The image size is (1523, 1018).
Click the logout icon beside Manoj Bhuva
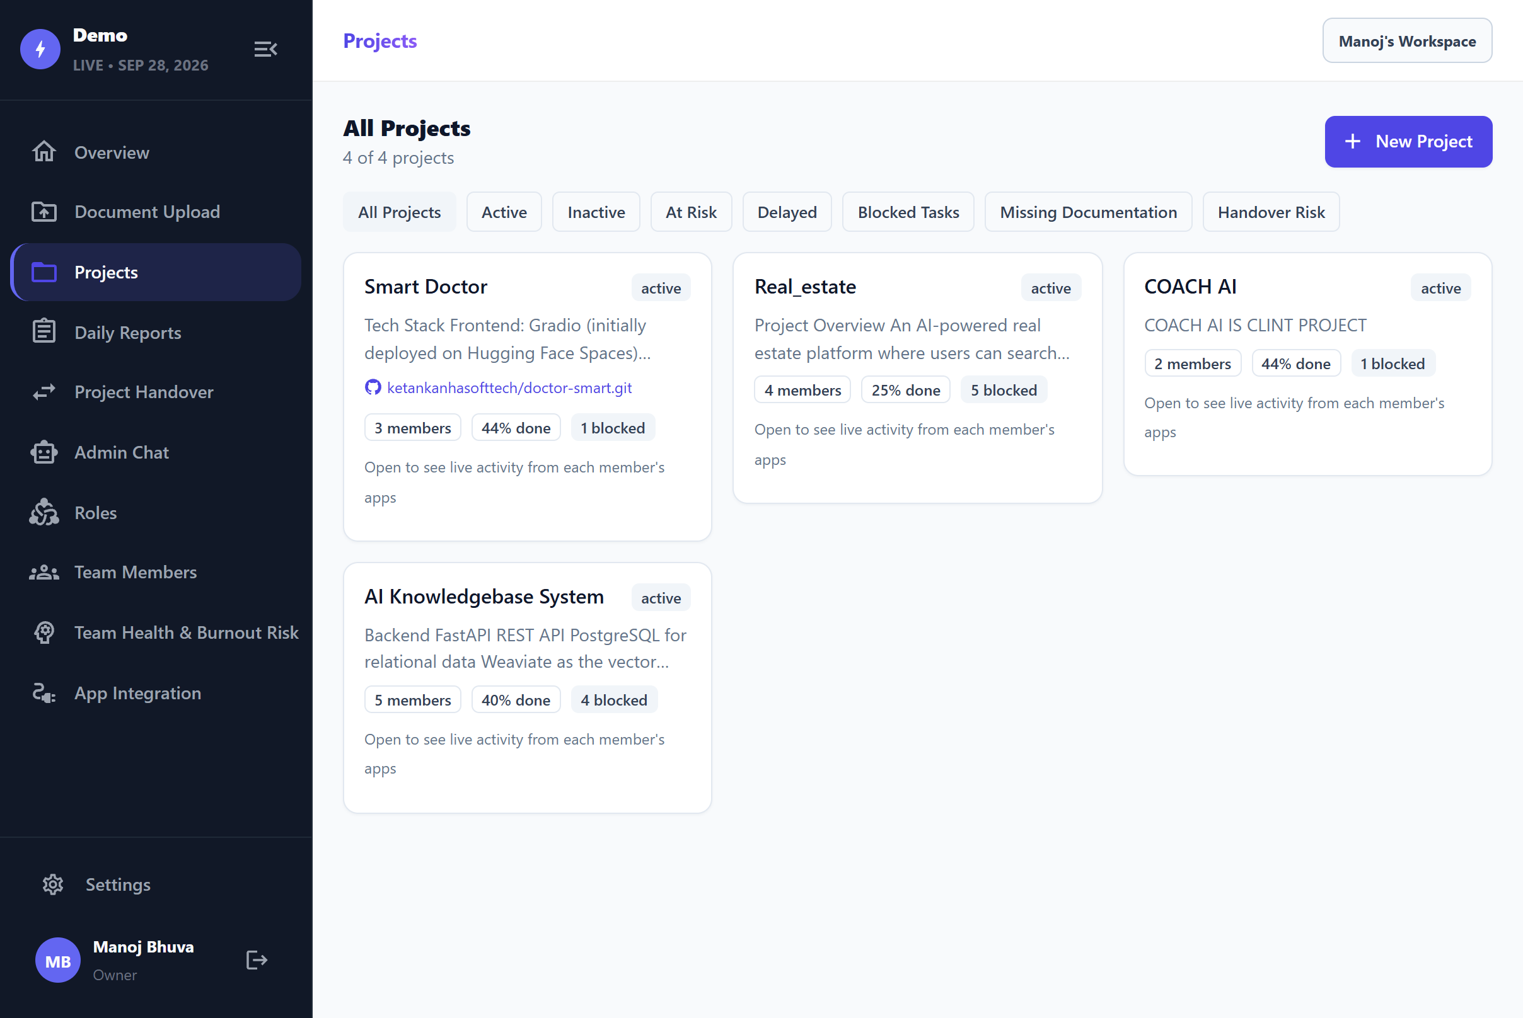pyautogui.click(x=257, y=959)
